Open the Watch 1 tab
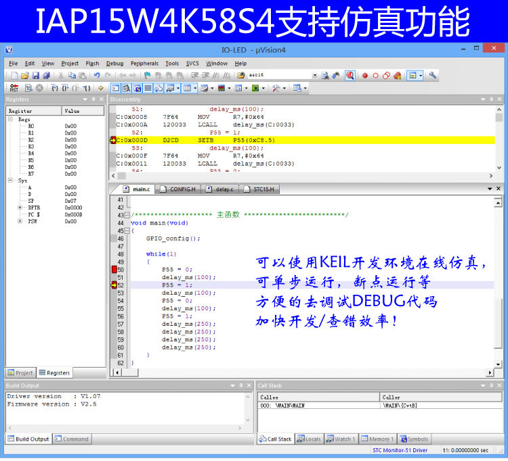 [x=341, y=439]
